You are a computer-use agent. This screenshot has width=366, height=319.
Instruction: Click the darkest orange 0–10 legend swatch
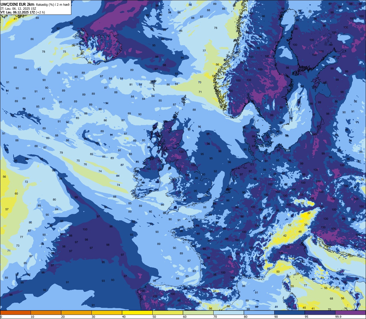pos(15,312)
